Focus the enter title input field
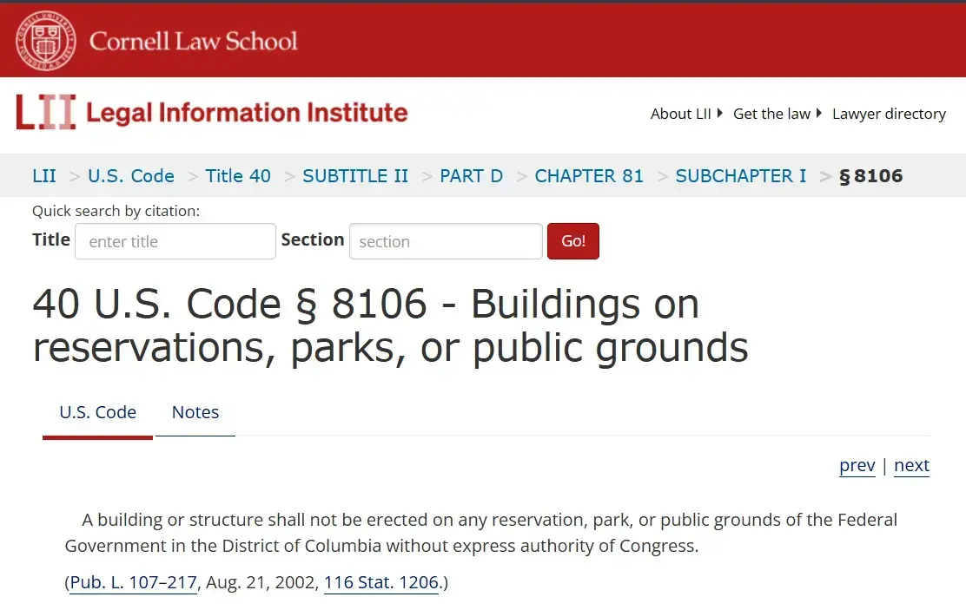 pyautogui.click(x=175, y=241)
